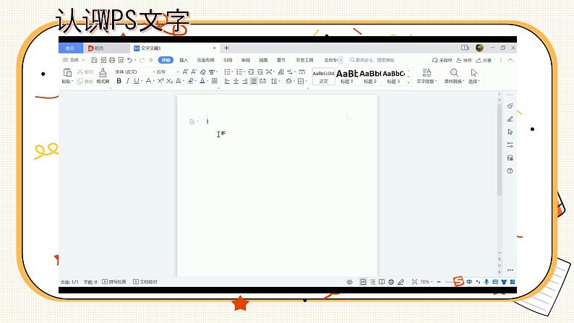Click the Sogou S input method icon
The image size is (574, 323).
point(458,282)
